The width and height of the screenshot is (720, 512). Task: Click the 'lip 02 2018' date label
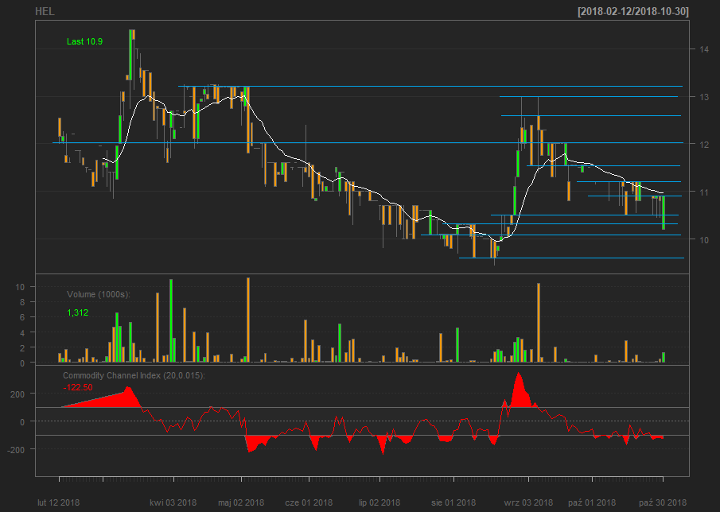point(379,502)
